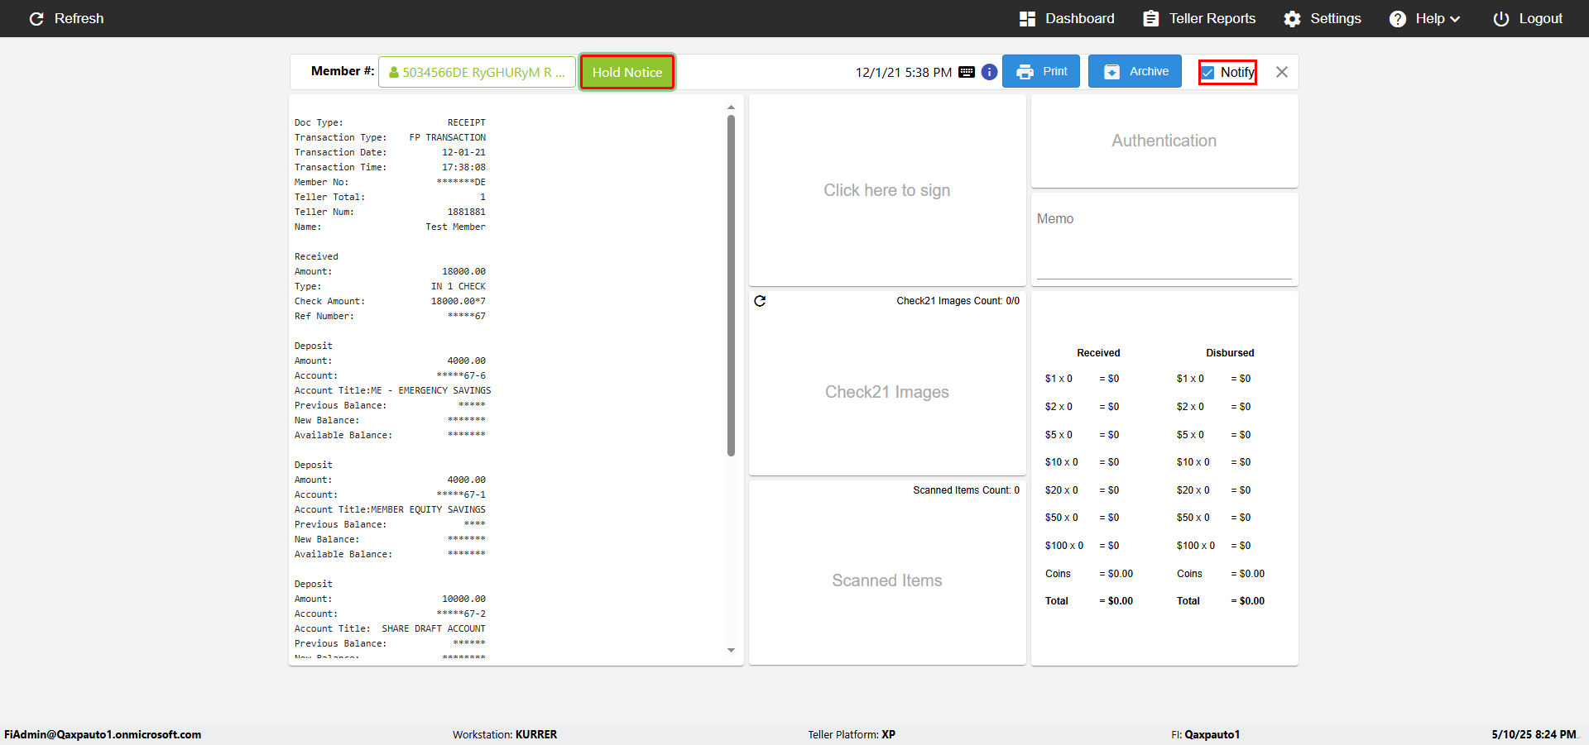Click the Print button label
Image resolution: width=1589 pixels, height=745 pixels.
point(1054,71)
